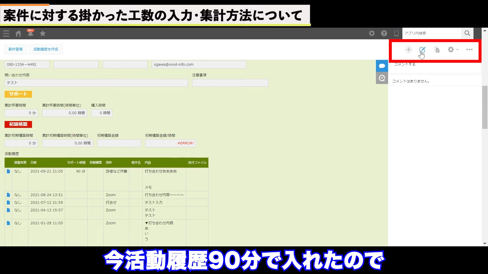Click the 活動履歴を作成 button
The width and height of the screenshot is (488, 274).
[x=46, y=49]
